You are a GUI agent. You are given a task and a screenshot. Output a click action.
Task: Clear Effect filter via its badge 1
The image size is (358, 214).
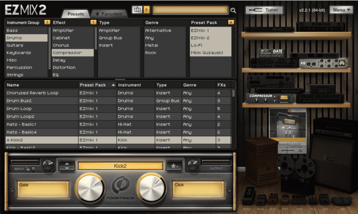(93, 22)
